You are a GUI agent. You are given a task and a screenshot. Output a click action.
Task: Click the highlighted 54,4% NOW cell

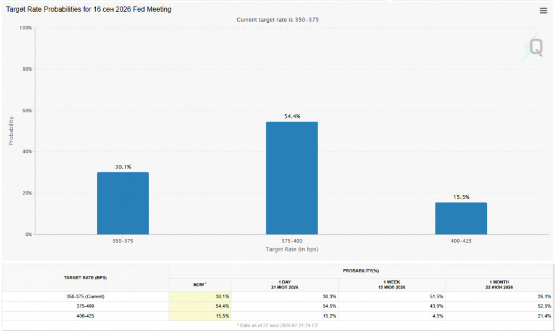[200, 306]
